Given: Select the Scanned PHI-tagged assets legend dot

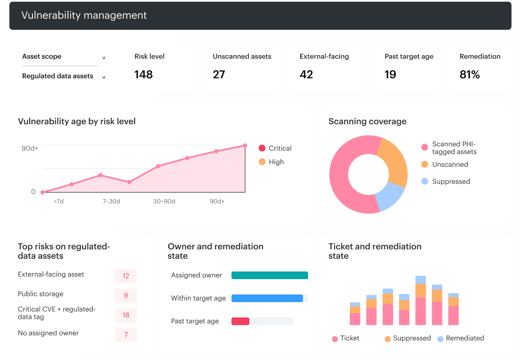Looking at the screenshot, I should [425, 147].
